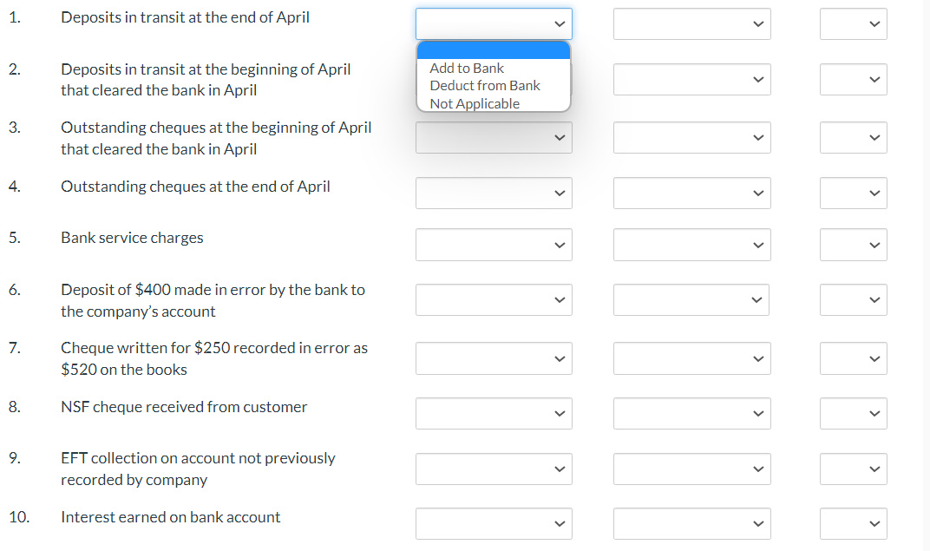Screen dimensions: 930x551
Task: Click the highlighted blank option in the open dropdown
Action: point(494,49)
